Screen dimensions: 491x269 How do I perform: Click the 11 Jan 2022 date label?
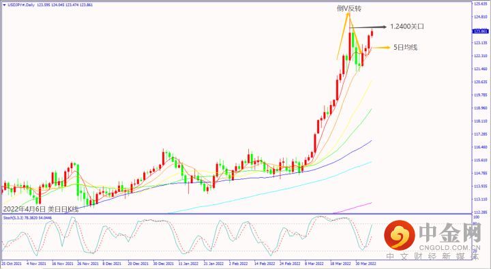188,264
